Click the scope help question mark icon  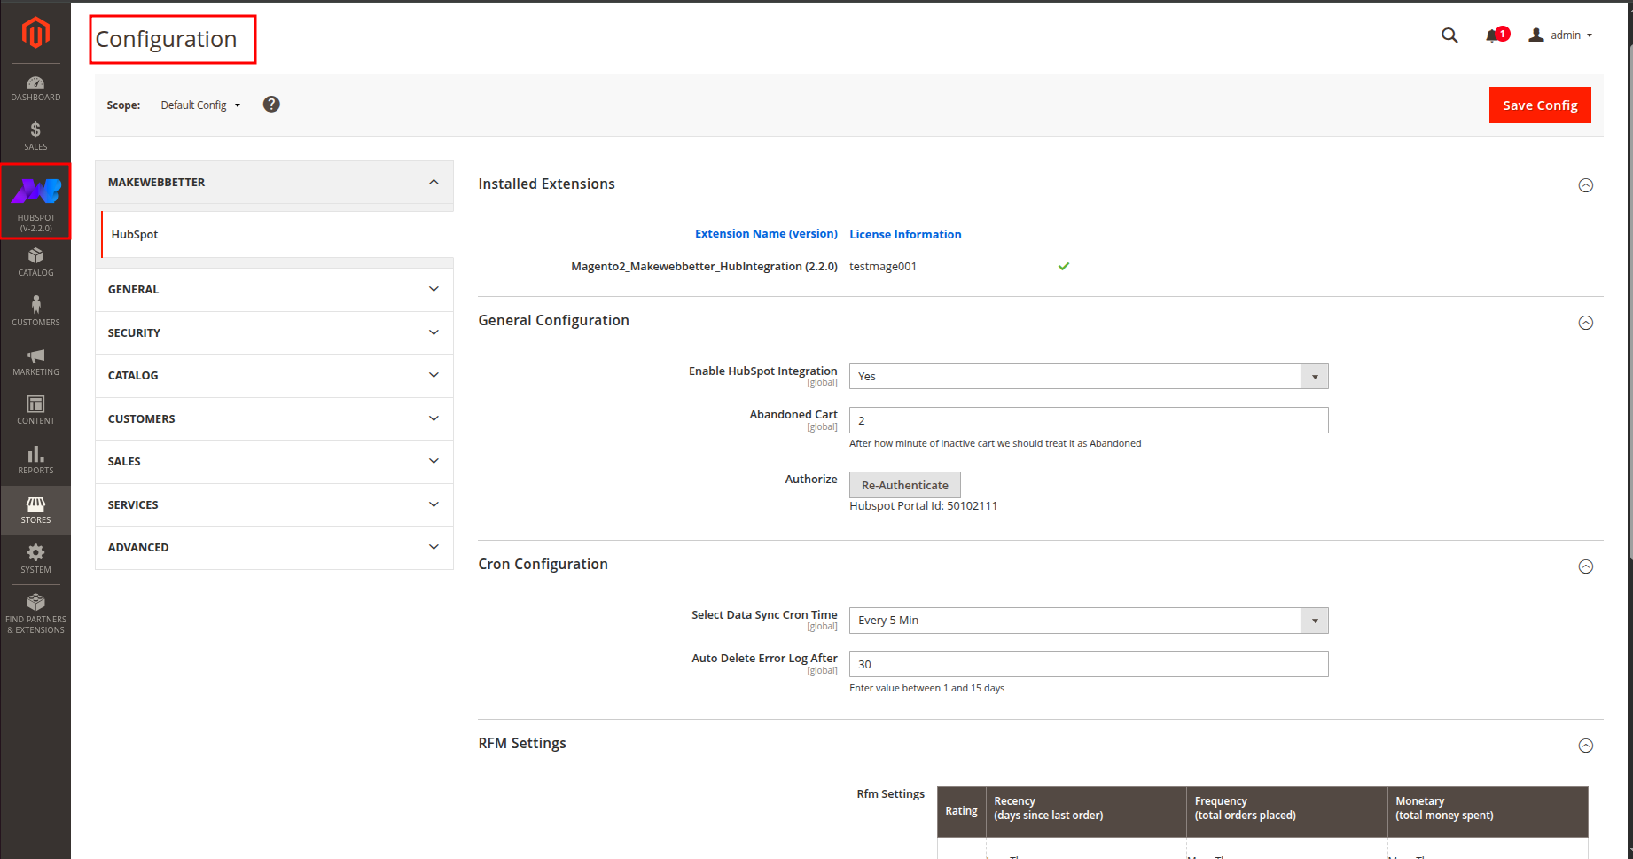271,105
